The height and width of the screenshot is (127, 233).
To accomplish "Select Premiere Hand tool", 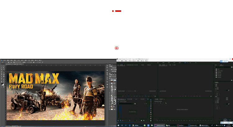I will click(151, 121).
